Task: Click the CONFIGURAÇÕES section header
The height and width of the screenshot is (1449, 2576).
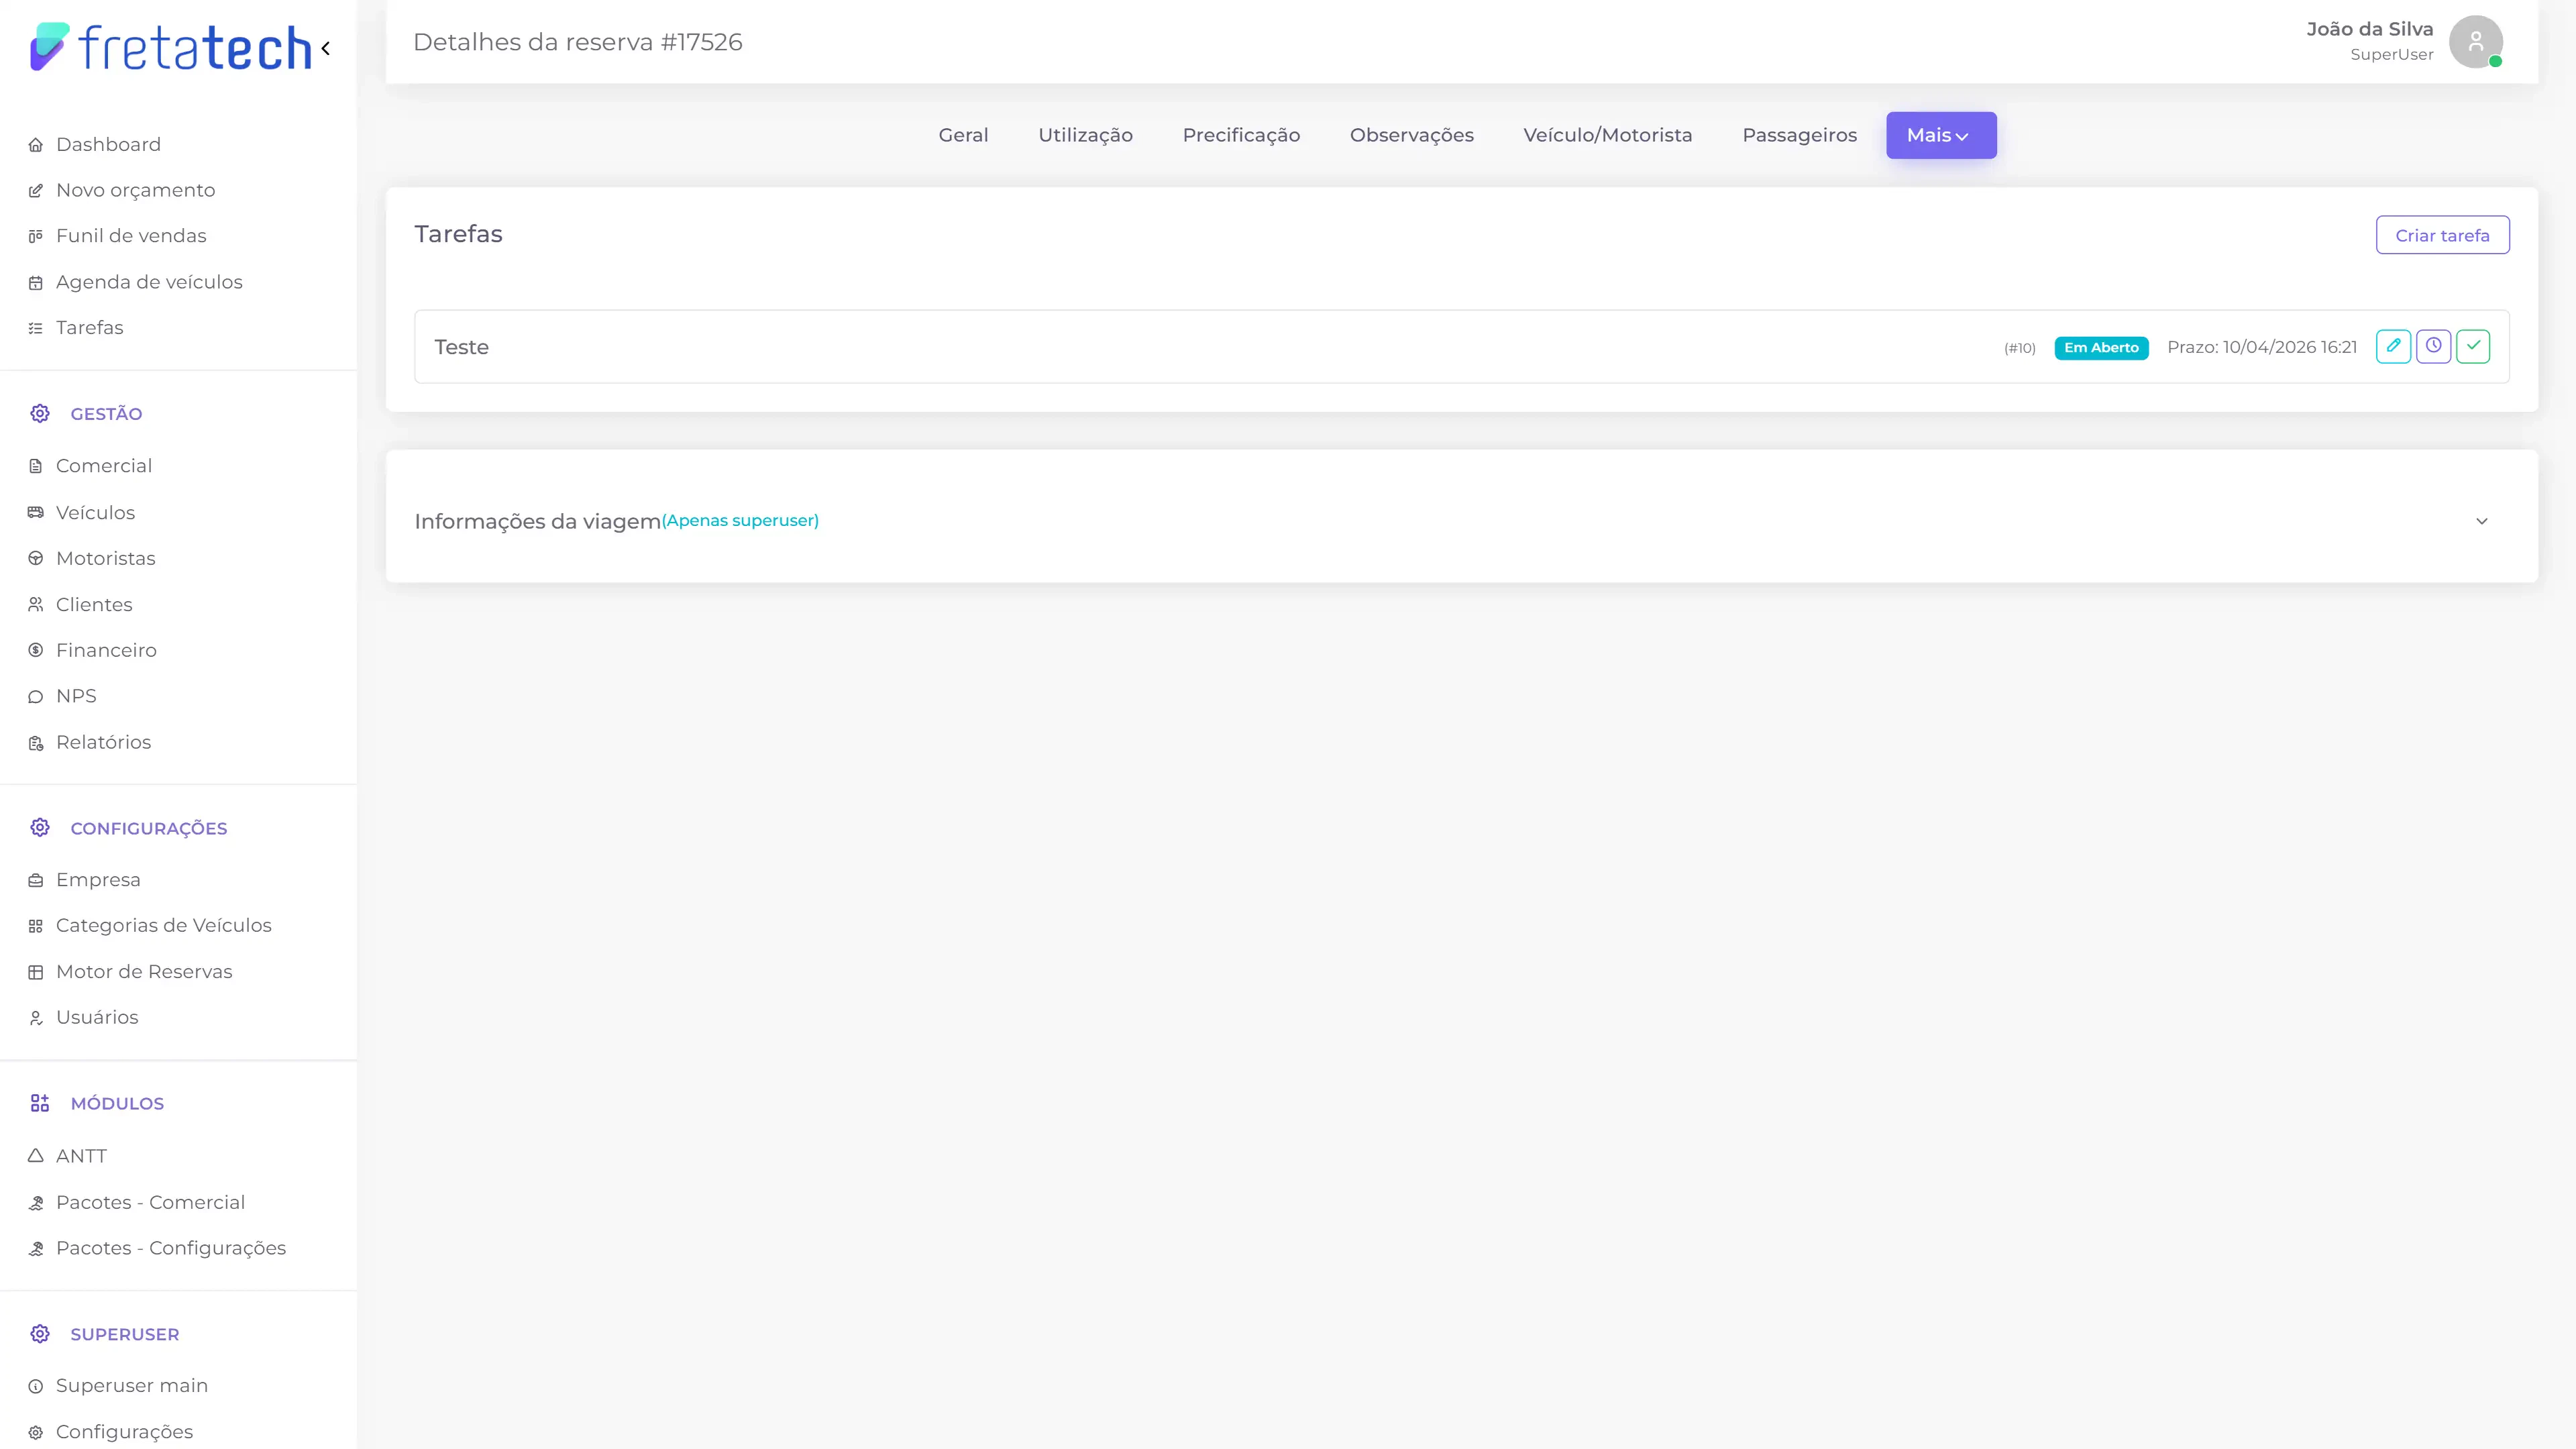Action: [x=149, y=829]
